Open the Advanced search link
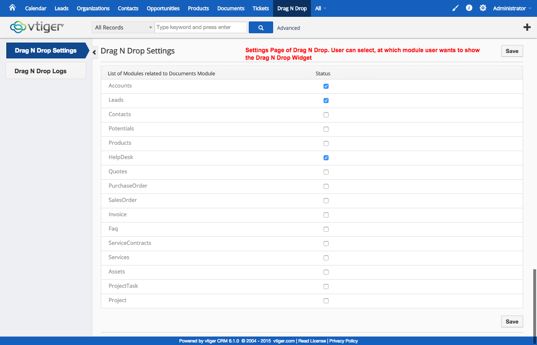The height and width of the screenshot is (345, 537). click(289, 28)
